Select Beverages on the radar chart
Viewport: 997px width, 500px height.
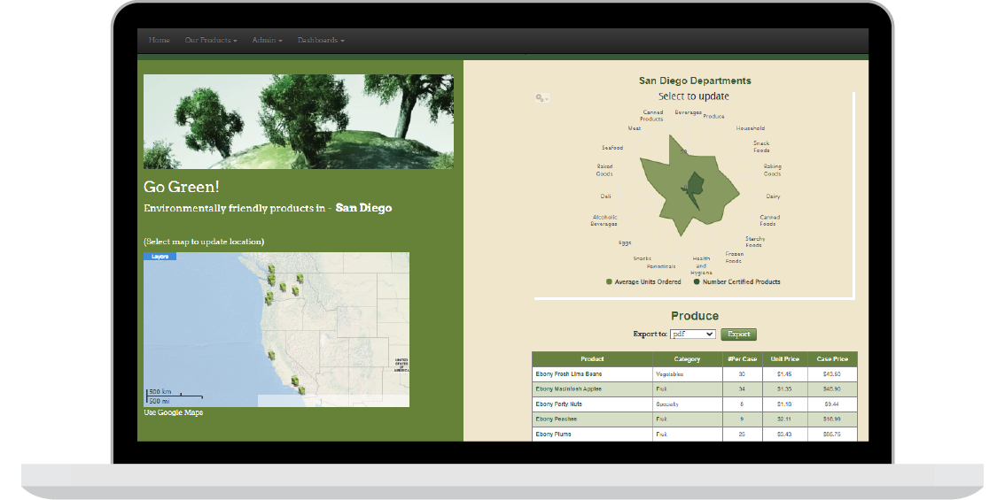click(688, 112)
